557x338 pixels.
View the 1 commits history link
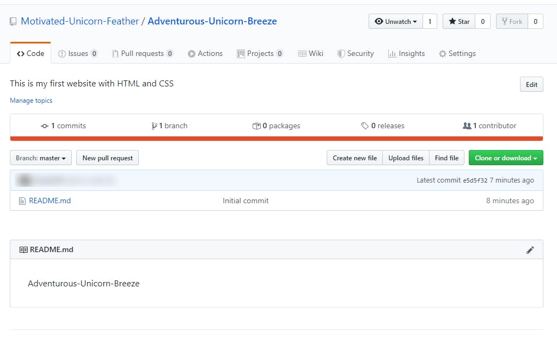(63, 126)
